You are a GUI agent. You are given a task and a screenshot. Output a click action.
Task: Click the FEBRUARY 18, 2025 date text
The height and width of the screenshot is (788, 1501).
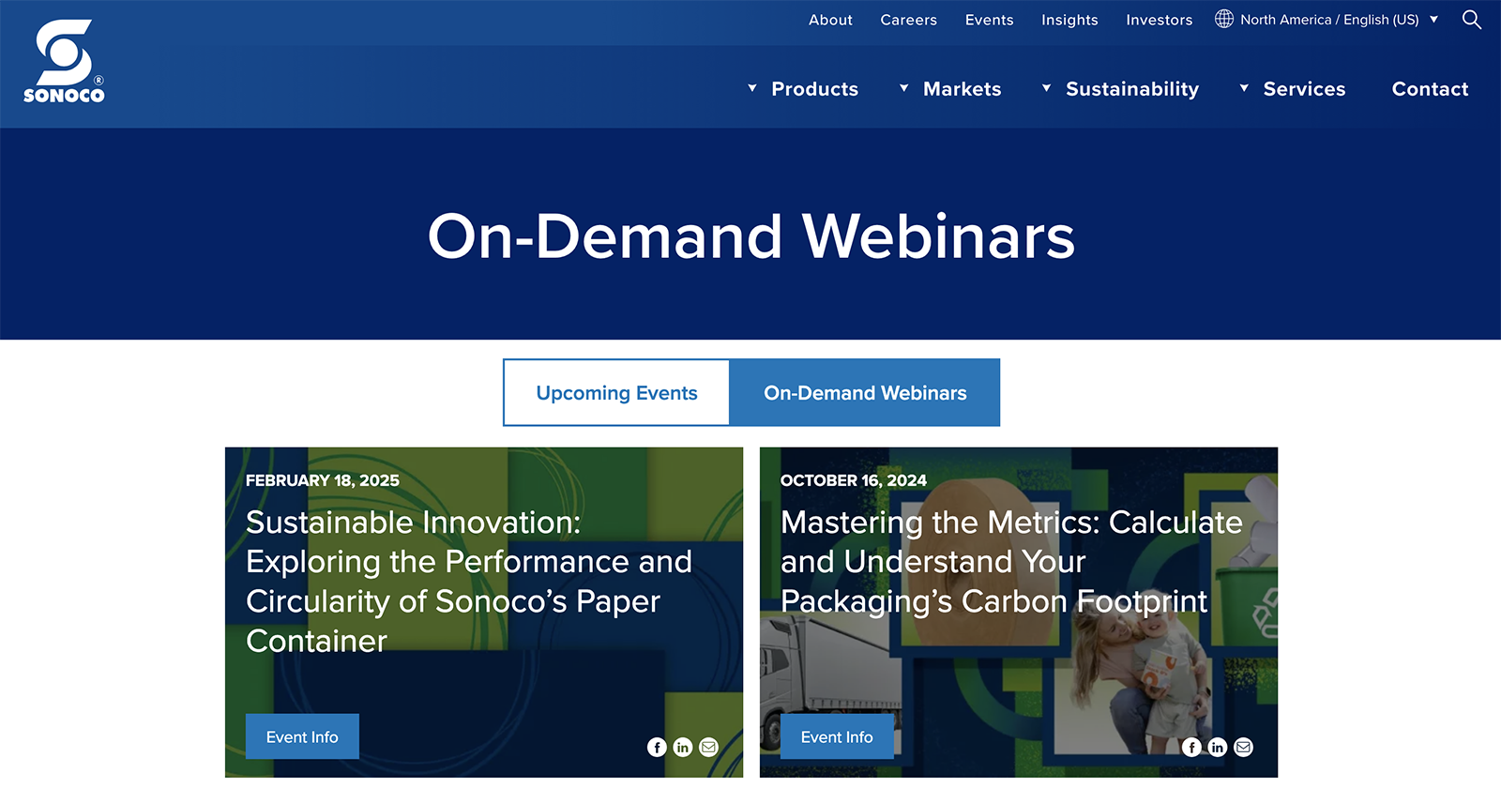[323, 480]
